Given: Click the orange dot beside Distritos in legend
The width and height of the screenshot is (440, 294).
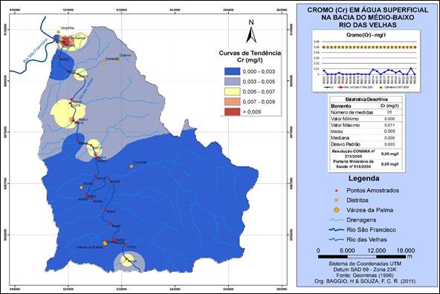Looking at the screenshot, I should [x=337, y=200].
